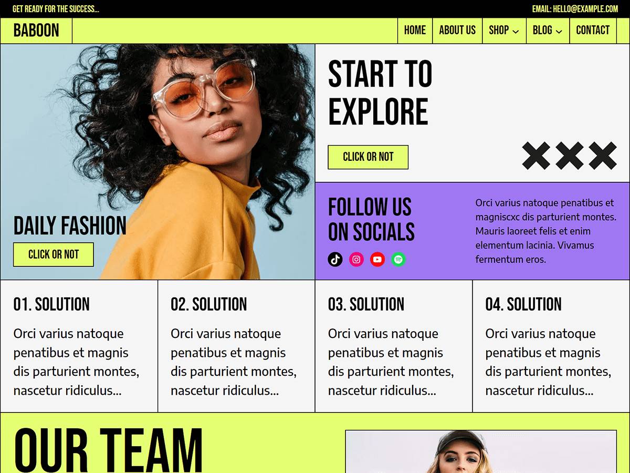Open the 03. Solution heading
Viewport: 630px width, 473px height.
(366, 304)
